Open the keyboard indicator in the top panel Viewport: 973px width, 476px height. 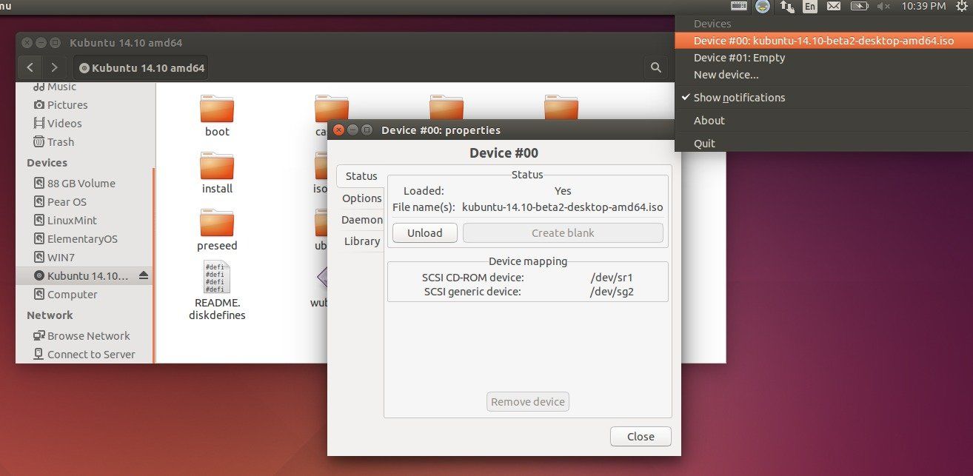point(739,7)
